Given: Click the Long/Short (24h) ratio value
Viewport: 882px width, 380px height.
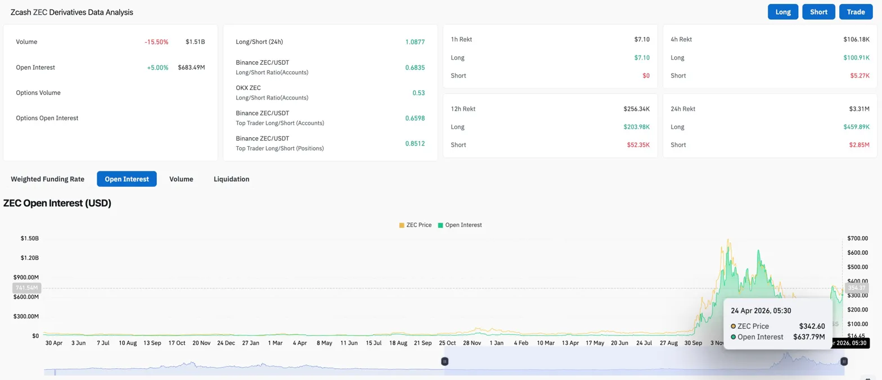Looking at the screenshot, I should [415, 42].
